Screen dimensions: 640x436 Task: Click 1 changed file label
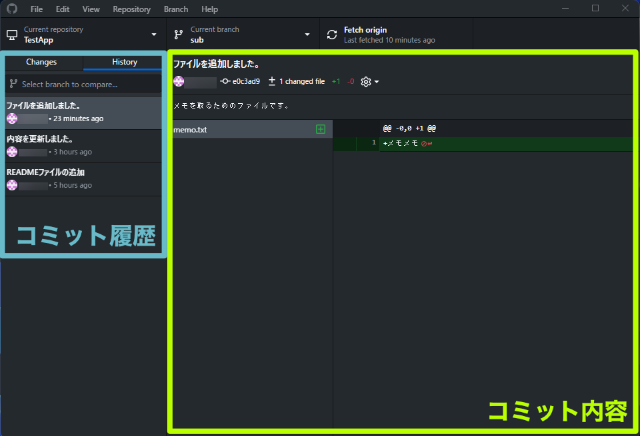point(302,81)
